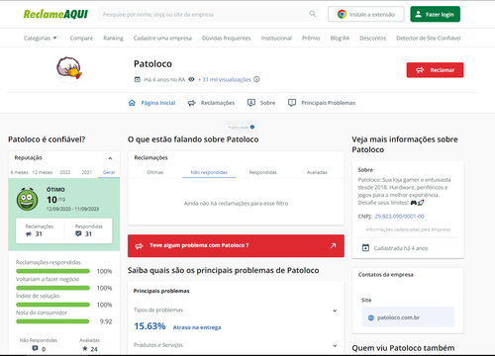Viewport: 495px width, 356px height.
Task: Open the Reclamações company tab
Action: [211, 103]
